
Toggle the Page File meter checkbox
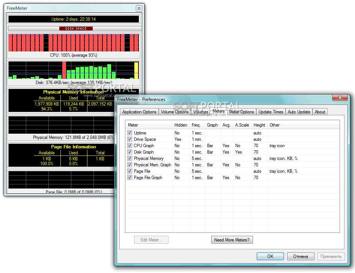tap(129, 171)
